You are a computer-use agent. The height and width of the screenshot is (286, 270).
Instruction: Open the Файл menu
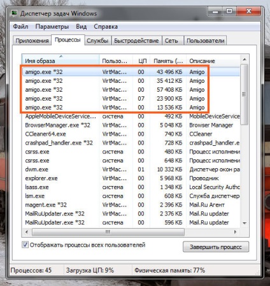20,27
